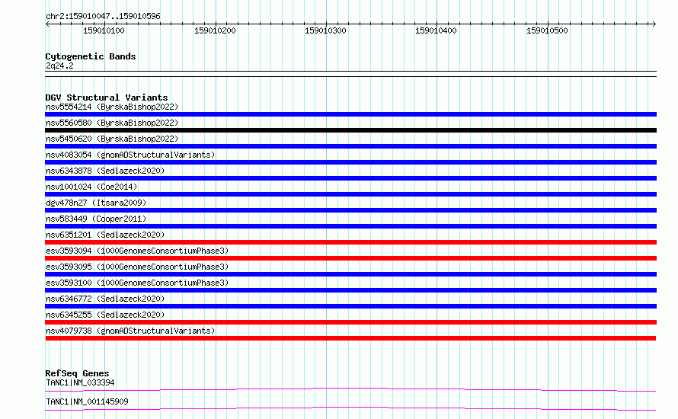Image resolution: width=678 pixels, height=419 pixels.
Task: Select the blue bar under nsv1001024
Action: (350, 194)
